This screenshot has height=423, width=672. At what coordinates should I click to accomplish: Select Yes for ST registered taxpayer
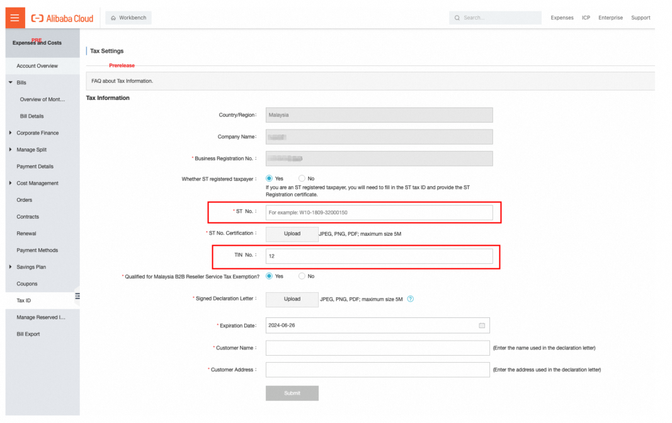(x=269, y=179)
